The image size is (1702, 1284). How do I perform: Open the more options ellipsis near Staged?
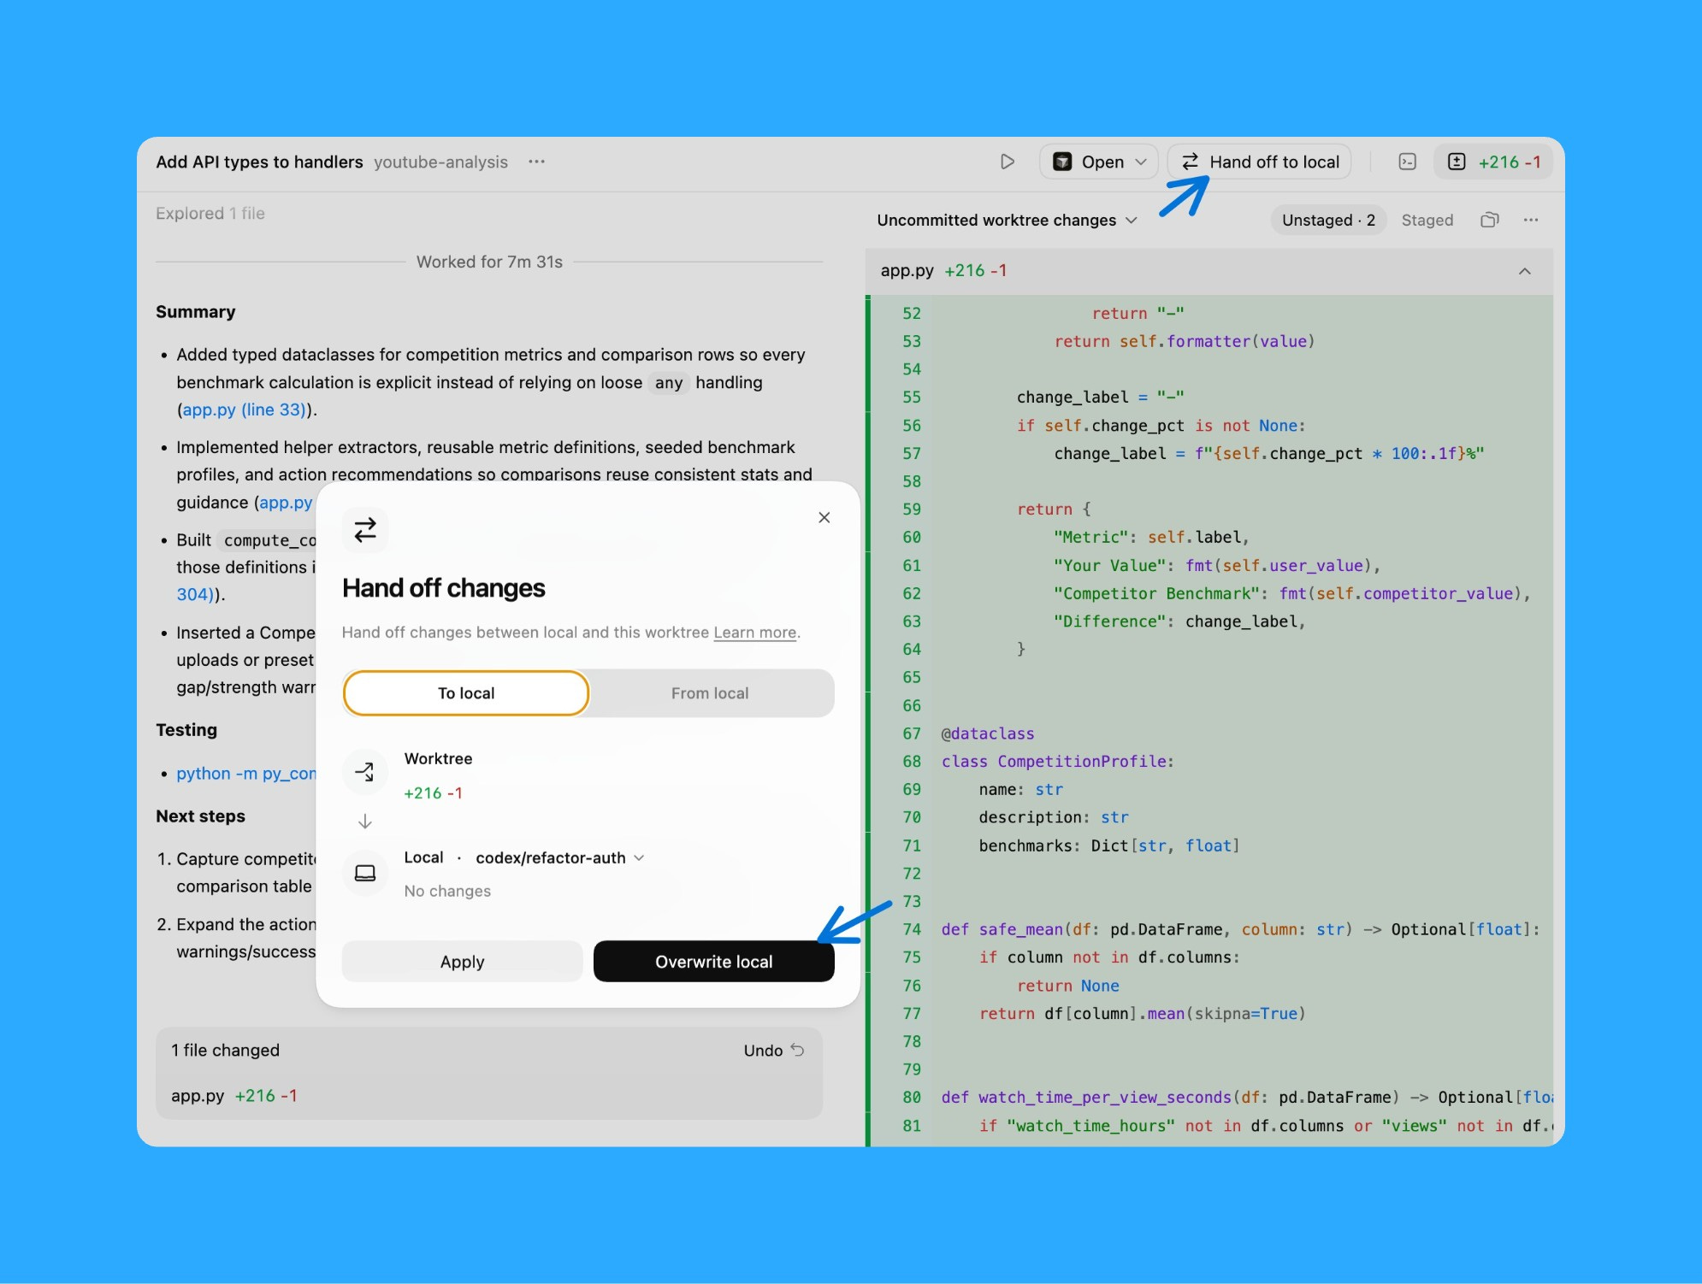click(1530, 220)
